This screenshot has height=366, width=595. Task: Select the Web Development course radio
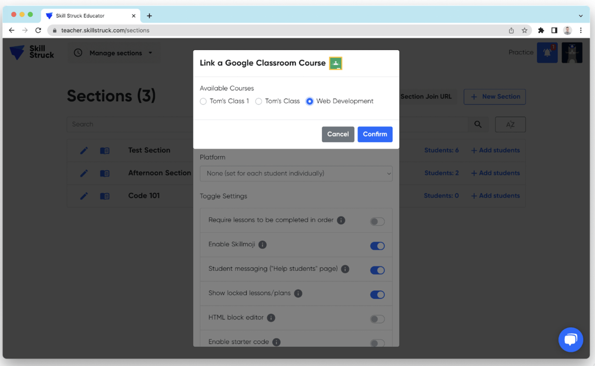pyautogui.click(x=309, y=101)
